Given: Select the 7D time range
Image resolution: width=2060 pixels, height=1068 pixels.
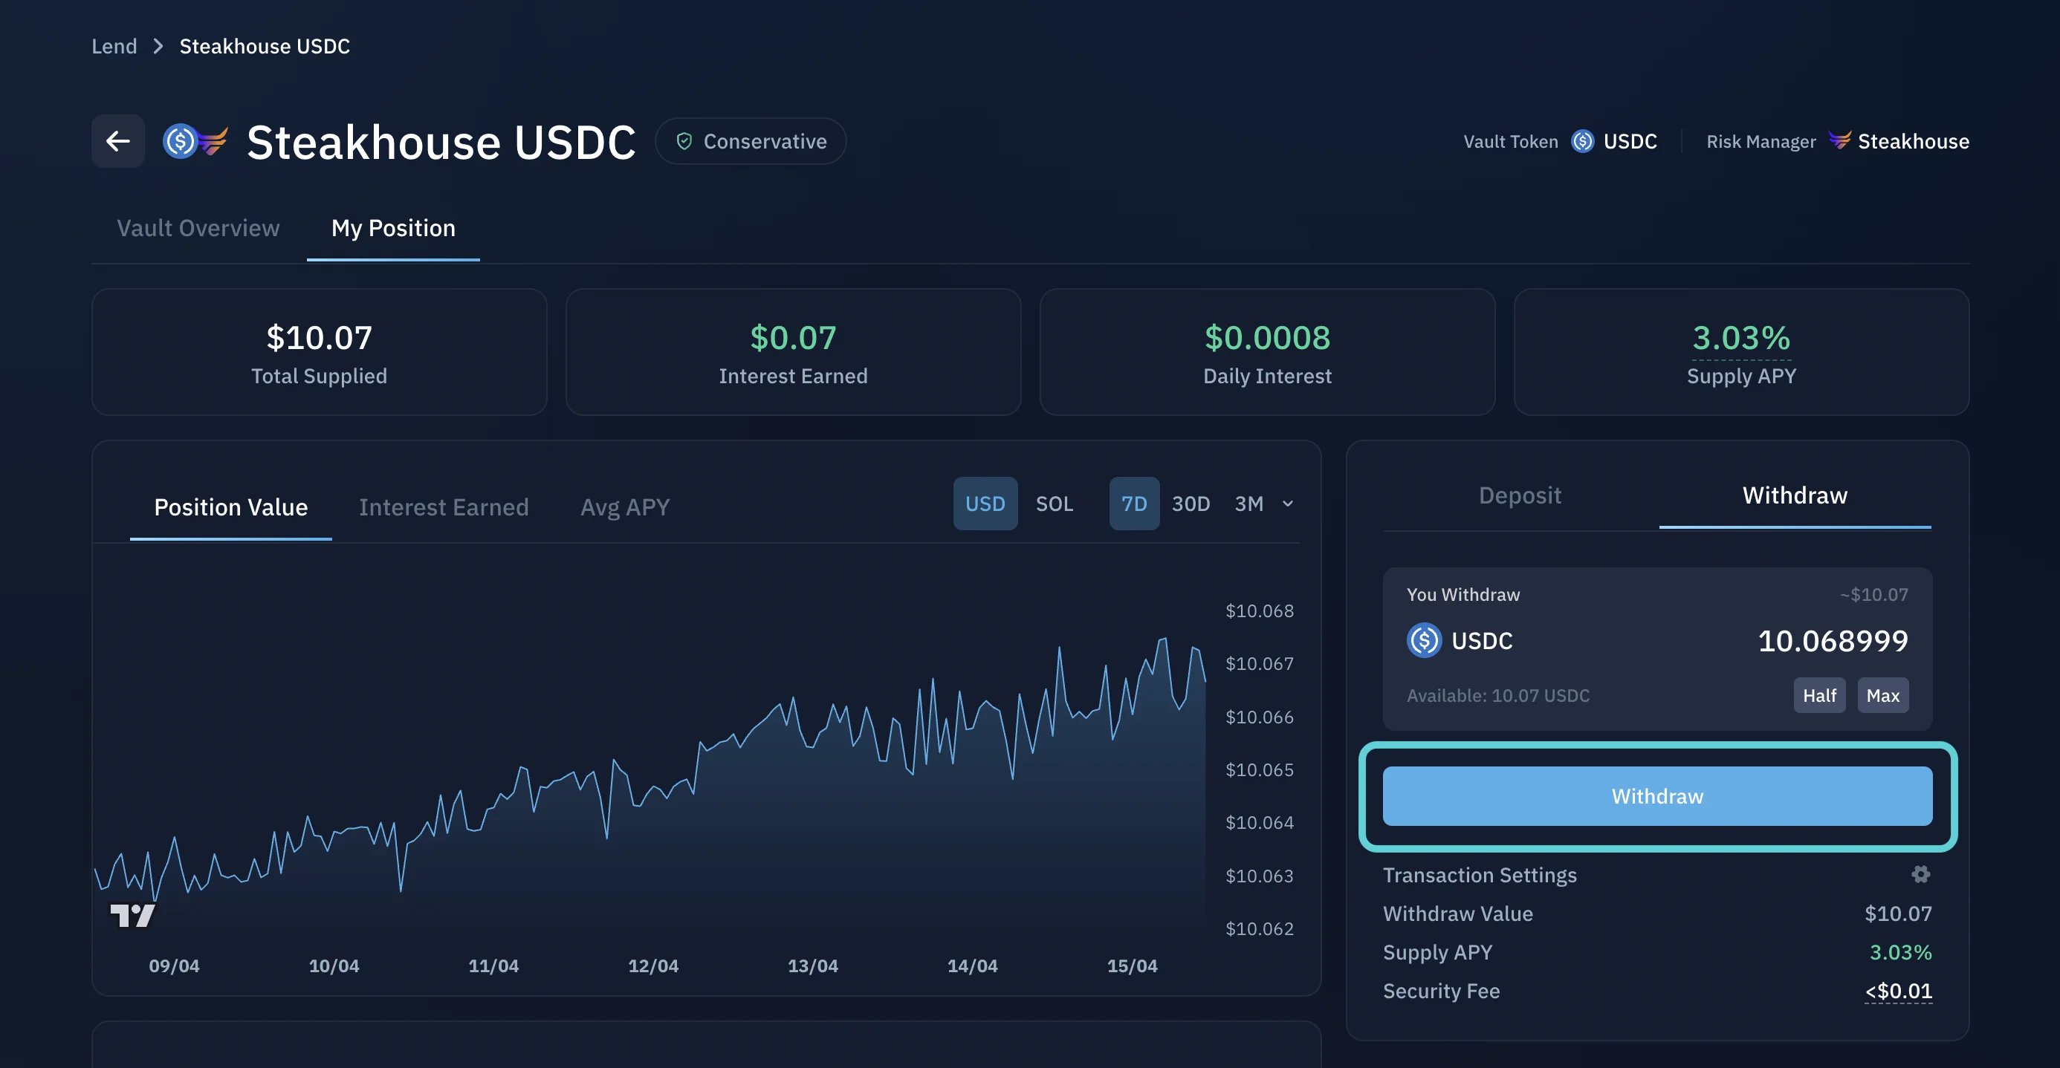Looking at the screenshot, I should [1133, 504].
